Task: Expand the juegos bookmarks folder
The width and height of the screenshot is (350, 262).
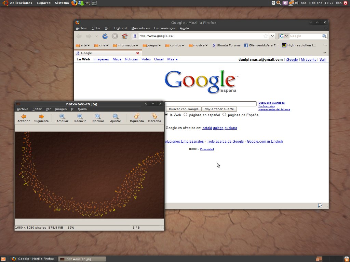Action: coord(152,45)
